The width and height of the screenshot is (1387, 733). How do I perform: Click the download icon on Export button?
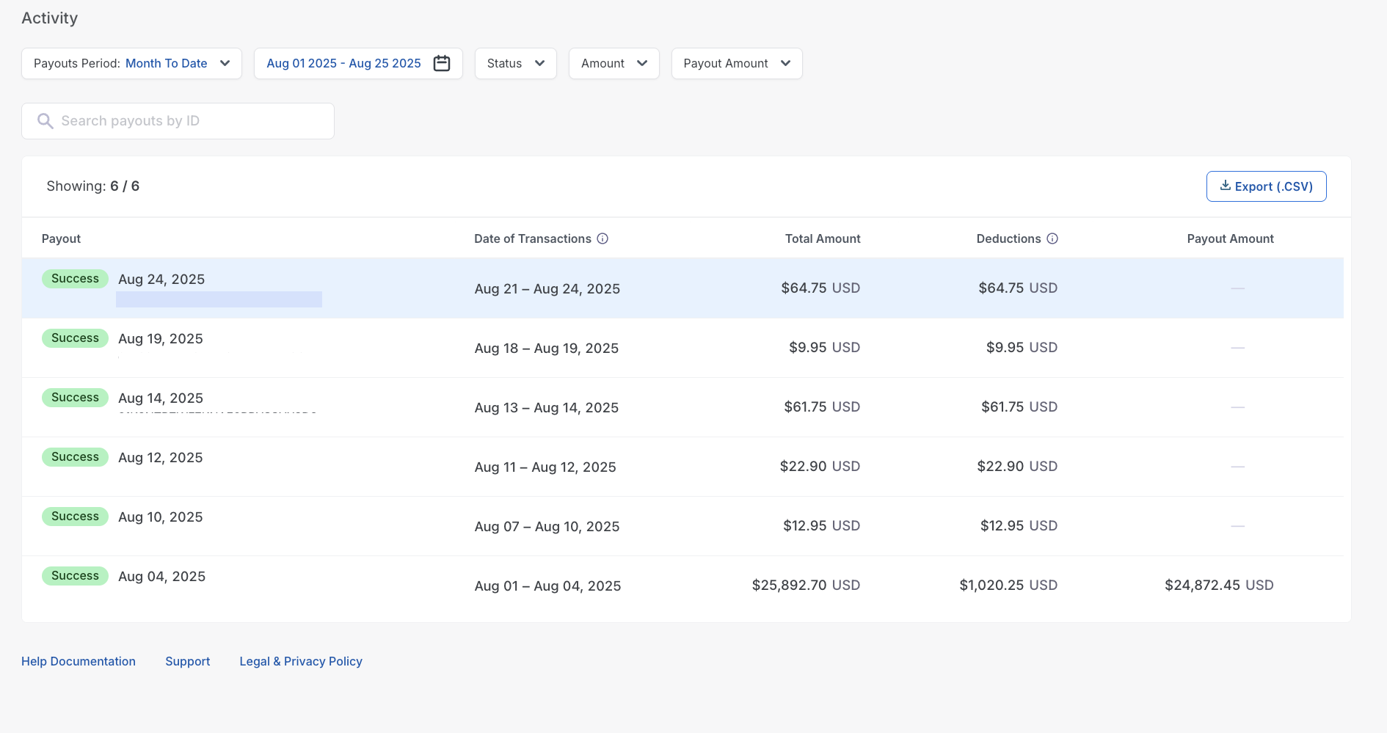coord(1225,186)
